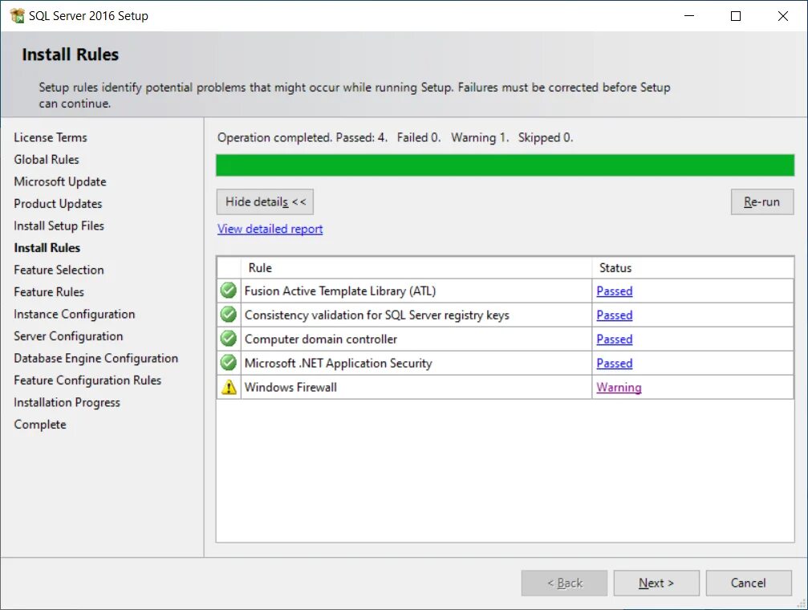
Task: Click green check icon for registry keys rule
Action: (229, 315)
